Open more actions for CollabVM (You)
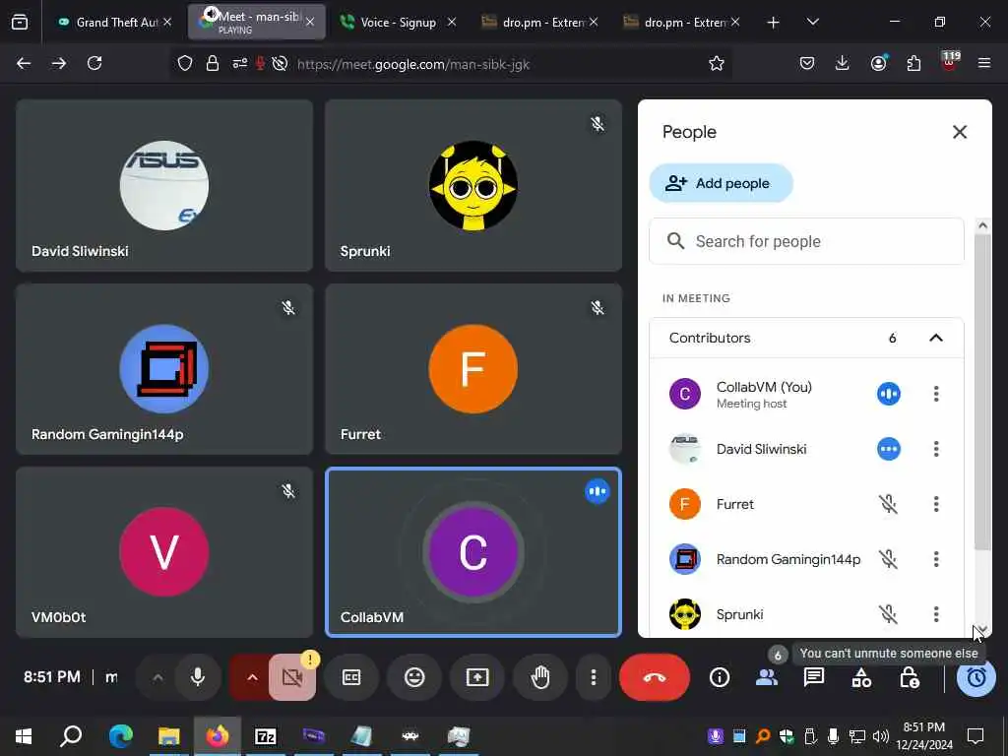1008x756 pixels. 936,394
